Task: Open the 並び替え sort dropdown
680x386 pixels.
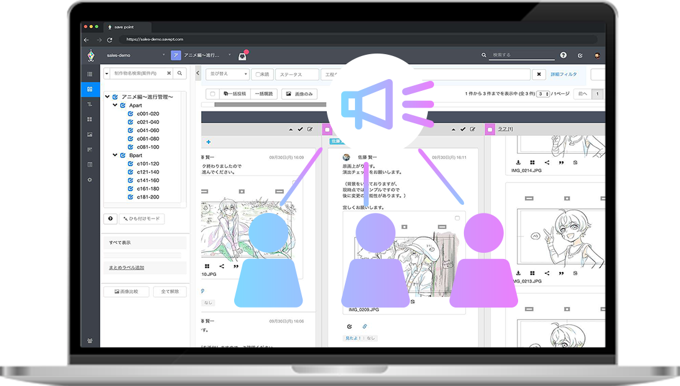Action: pos(228,74)
